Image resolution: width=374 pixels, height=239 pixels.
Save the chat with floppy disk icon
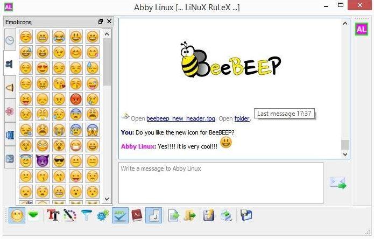tap(209, 215)
